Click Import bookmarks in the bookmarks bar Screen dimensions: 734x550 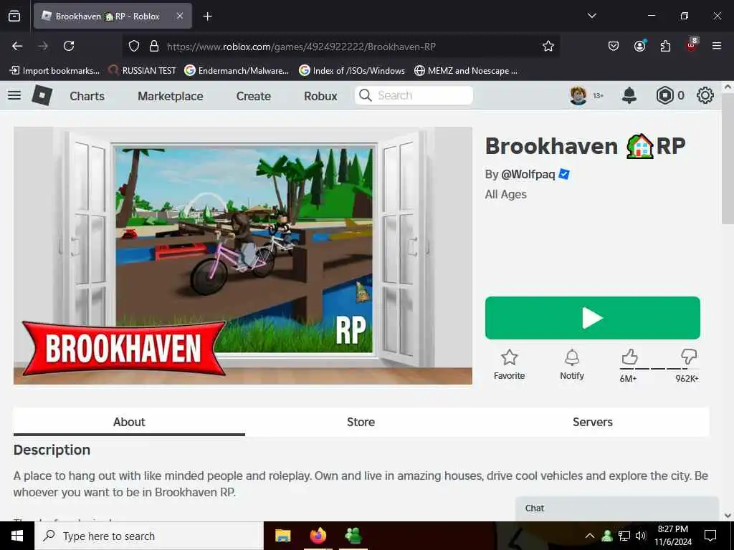(54, 71)
